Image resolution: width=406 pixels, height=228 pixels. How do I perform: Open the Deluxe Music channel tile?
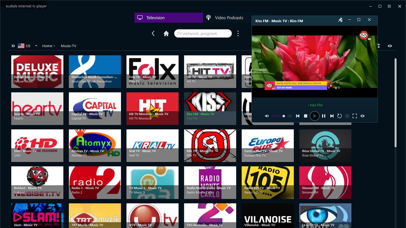coord(37,72)
